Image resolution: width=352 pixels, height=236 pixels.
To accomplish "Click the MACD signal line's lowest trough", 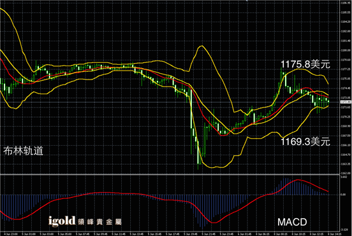I will coord(214,223).
